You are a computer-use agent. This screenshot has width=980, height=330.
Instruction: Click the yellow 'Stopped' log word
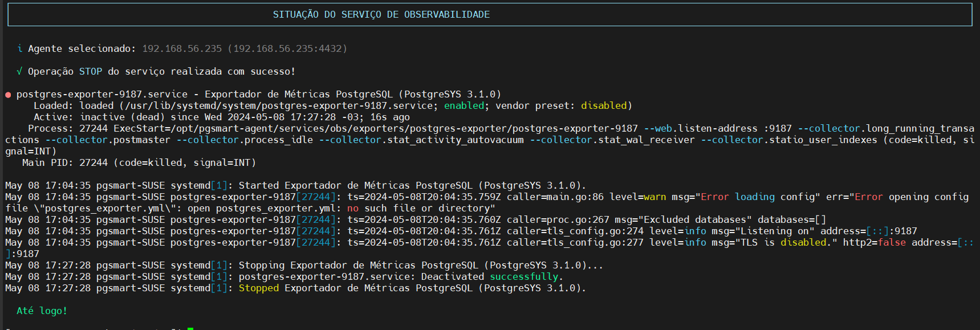pos(259,288)
